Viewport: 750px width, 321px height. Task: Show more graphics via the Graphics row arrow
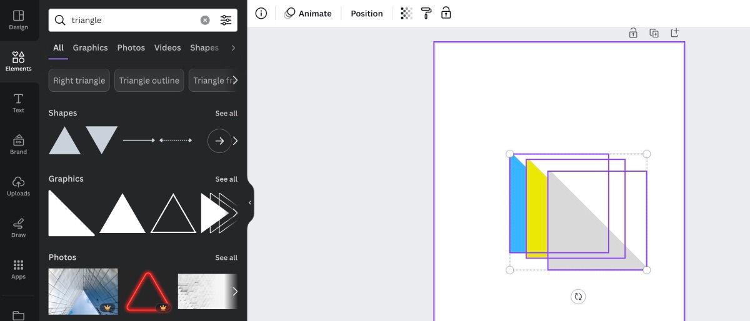click(235, 212)
